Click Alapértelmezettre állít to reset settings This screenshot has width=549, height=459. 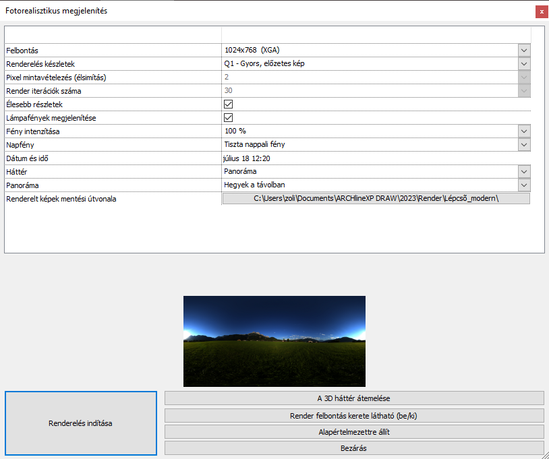(x=353, y=431)
